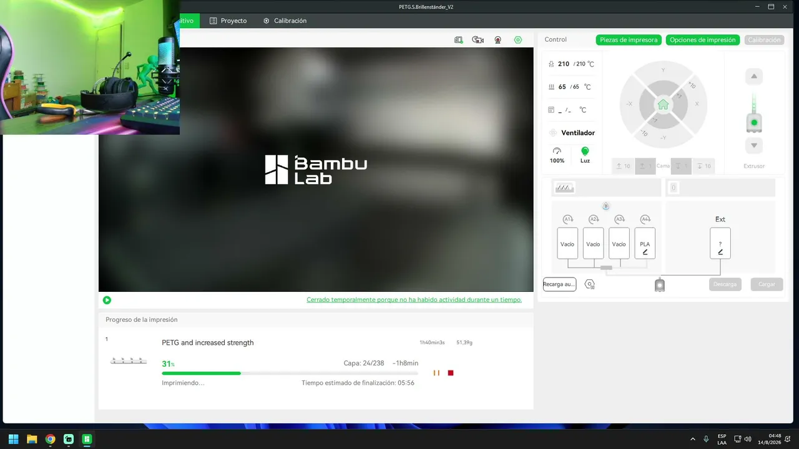The height and width of the screenshot is (449, 799).
Task: Home the axes with the house icon
Action: coord(663,105)
